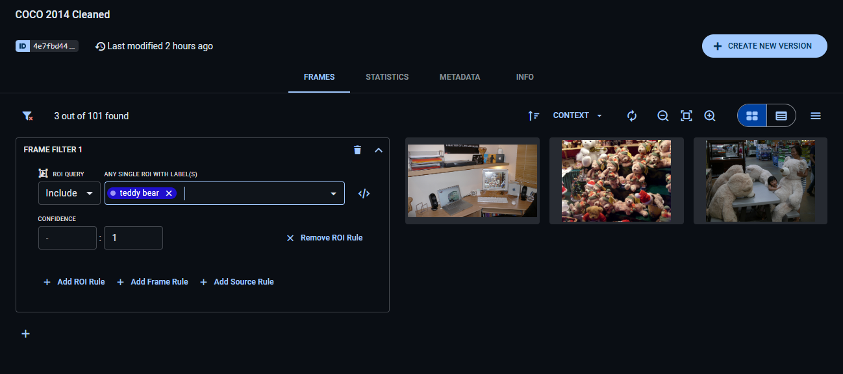Open the code view of ROI query
This screenshot has height=374, width=843.
[364, 193]
